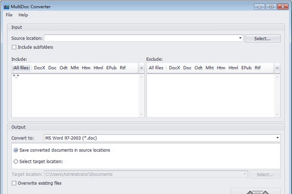292x194 pixels.
Task: Click the Exclude list scrollbar up arrow
Action: 277,77
